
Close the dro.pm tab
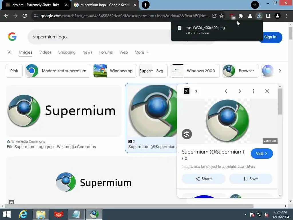coord(66,5)
